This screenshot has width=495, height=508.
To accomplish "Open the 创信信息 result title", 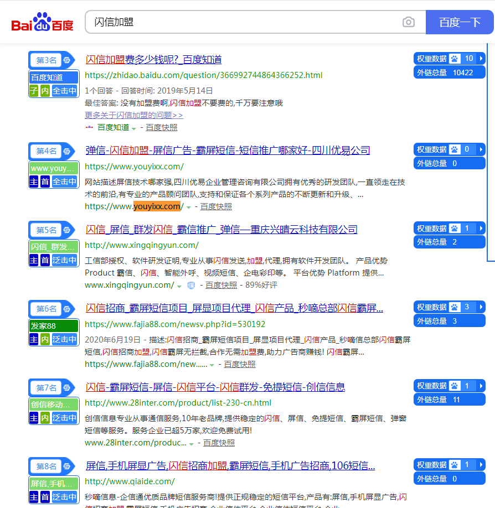I will 215,387.
